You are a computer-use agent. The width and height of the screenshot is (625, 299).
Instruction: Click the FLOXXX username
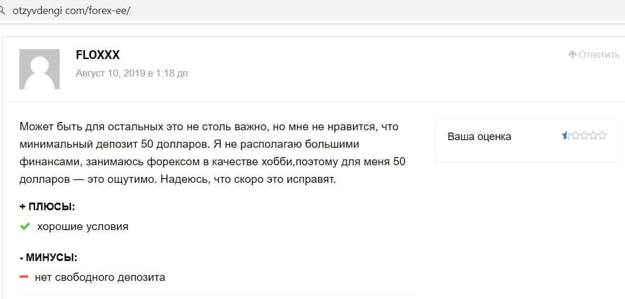pos(98,55)
